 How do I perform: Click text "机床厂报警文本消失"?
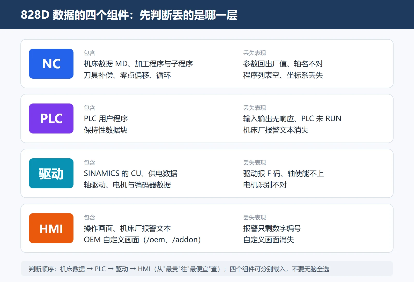click(276, 130)
